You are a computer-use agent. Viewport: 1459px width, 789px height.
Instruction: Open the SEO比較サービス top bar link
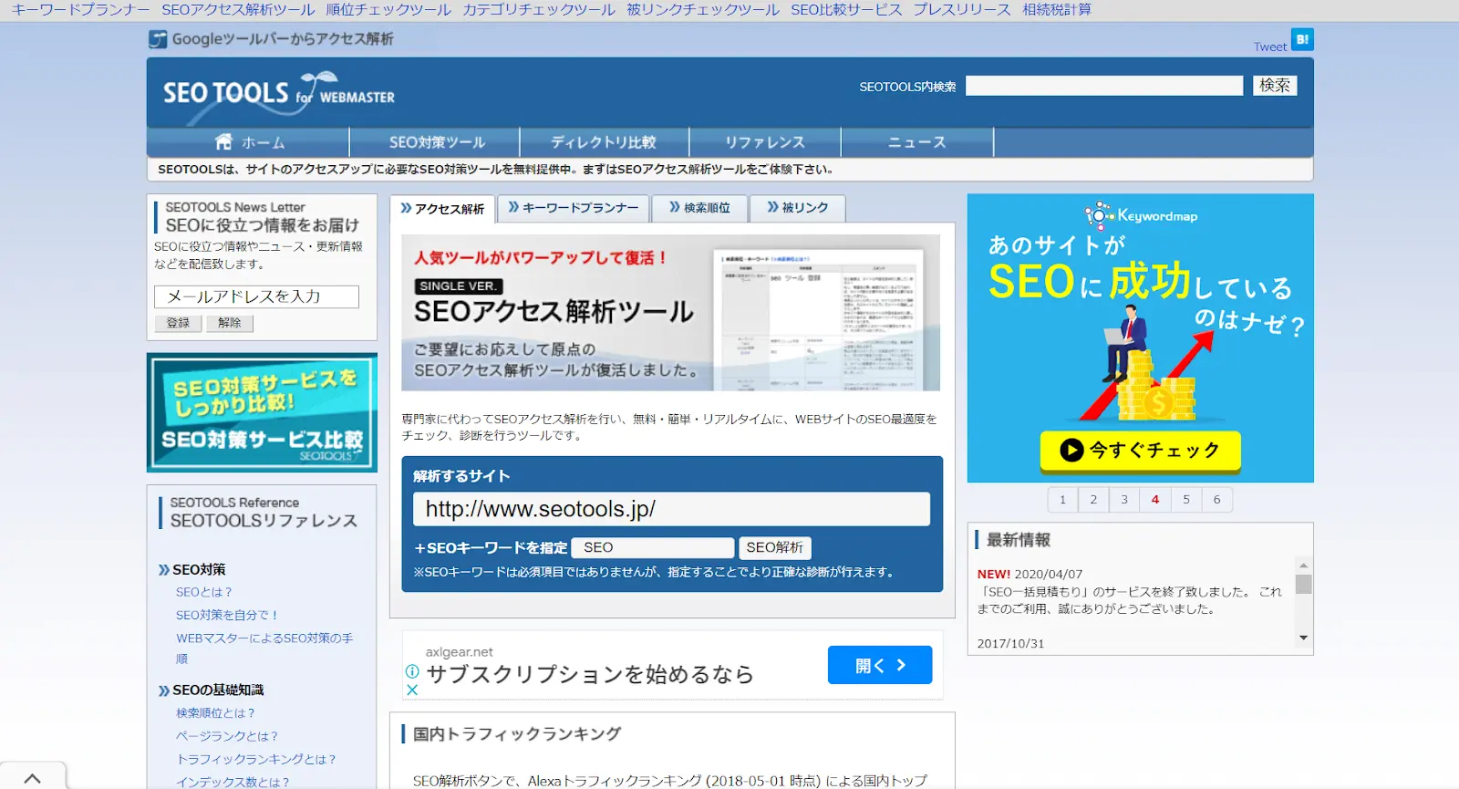pos(846,10)
